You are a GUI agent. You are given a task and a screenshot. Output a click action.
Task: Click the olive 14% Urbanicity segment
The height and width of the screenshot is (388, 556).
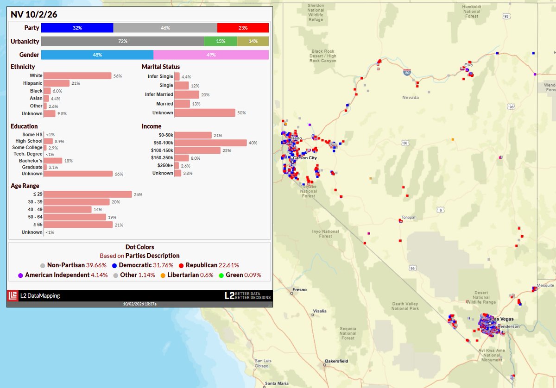[253, 41]
